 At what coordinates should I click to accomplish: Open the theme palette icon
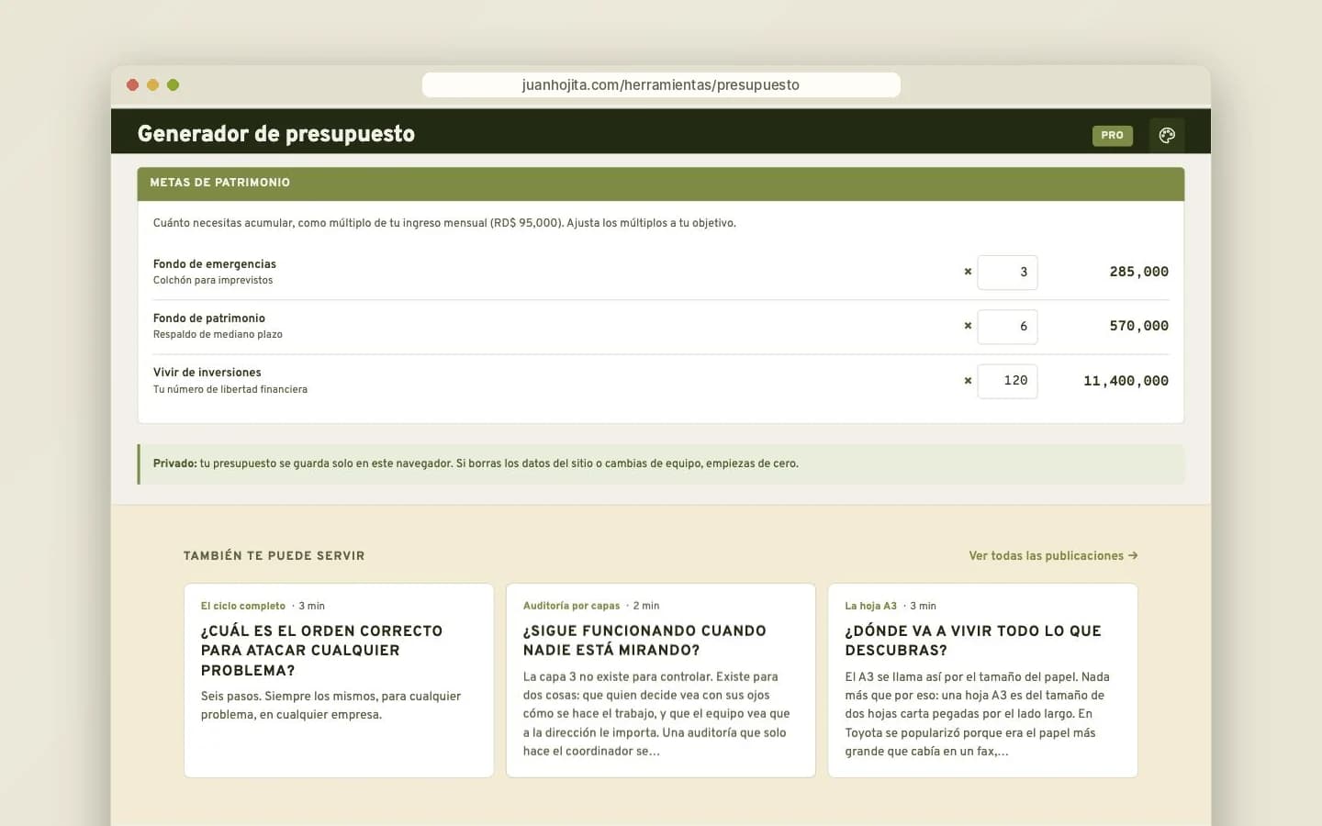(x=1167, y=135)
